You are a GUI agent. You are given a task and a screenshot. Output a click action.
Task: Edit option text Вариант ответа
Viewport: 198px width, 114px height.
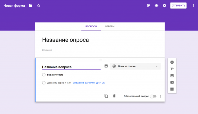[x=55, y=75]
